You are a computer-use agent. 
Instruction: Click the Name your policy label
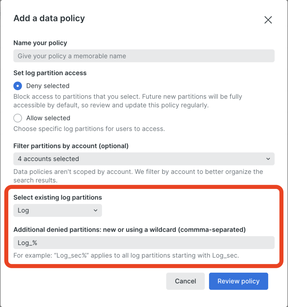point(40,43)
